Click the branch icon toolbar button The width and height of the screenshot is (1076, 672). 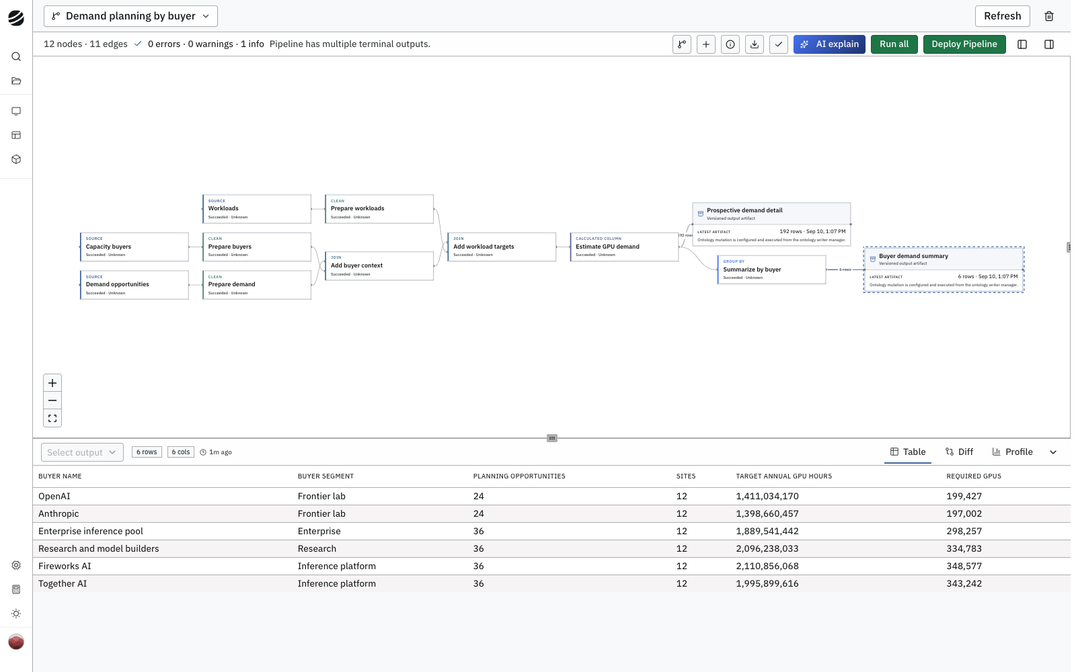682,44
